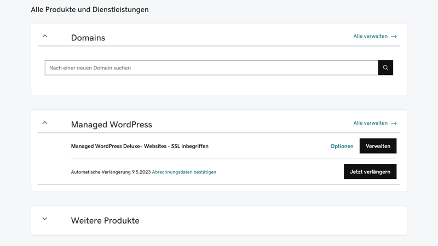The width and height of the screenshot is (438, 246).
Task: Click the Domains section heading
Action: 88,38
